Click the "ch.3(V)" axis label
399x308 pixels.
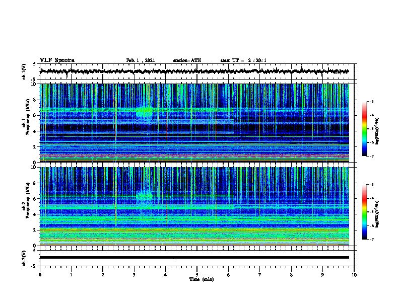click(x=24, y=258)
